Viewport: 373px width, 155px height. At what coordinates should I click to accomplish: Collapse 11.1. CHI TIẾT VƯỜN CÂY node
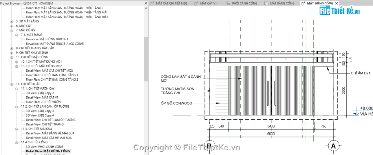pos(16,88)
